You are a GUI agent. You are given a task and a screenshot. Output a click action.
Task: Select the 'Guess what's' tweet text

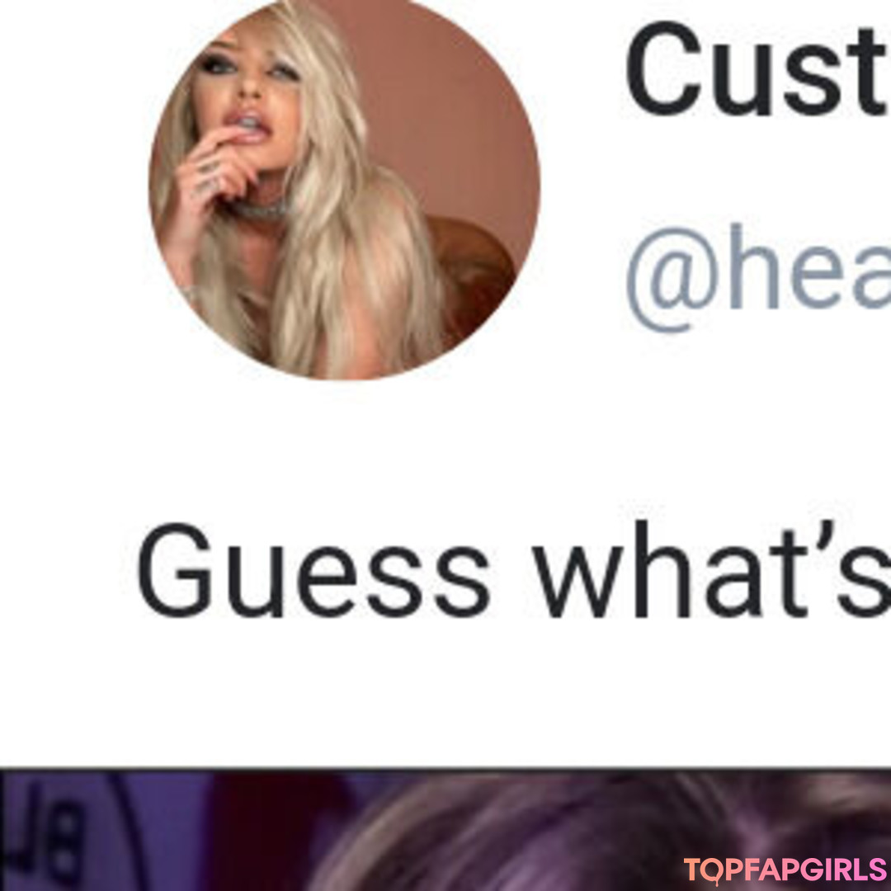(x=514, y=569)
